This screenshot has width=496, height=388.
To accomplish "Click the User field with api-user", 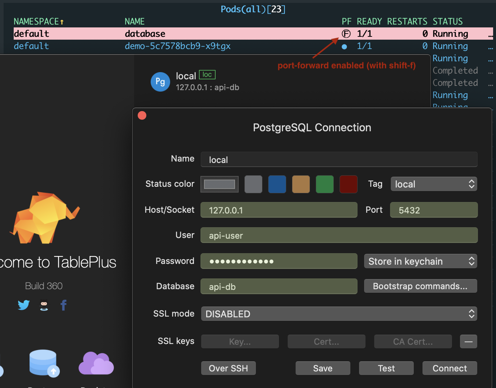I will click(x=339, y=235).
